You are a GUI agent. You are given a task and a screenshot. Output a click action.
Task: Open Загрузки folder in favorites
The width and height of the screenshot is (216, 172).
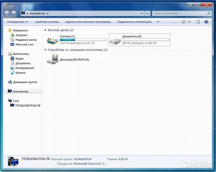tap(21, 35)
